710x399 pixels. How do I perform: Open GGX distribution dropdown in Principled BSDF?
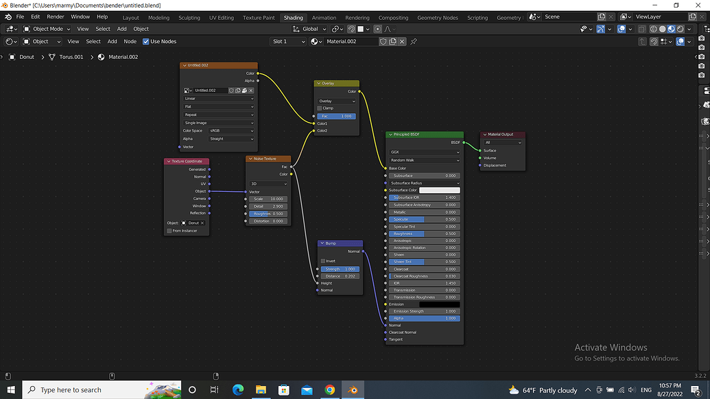424,152
